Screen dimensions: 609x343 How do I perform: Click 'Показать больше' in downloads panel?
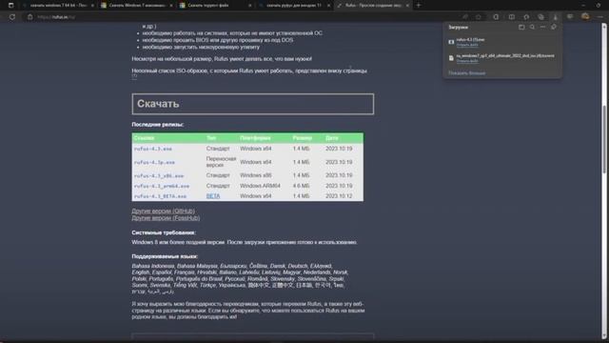pyautogui.click(x=467, y=73)
